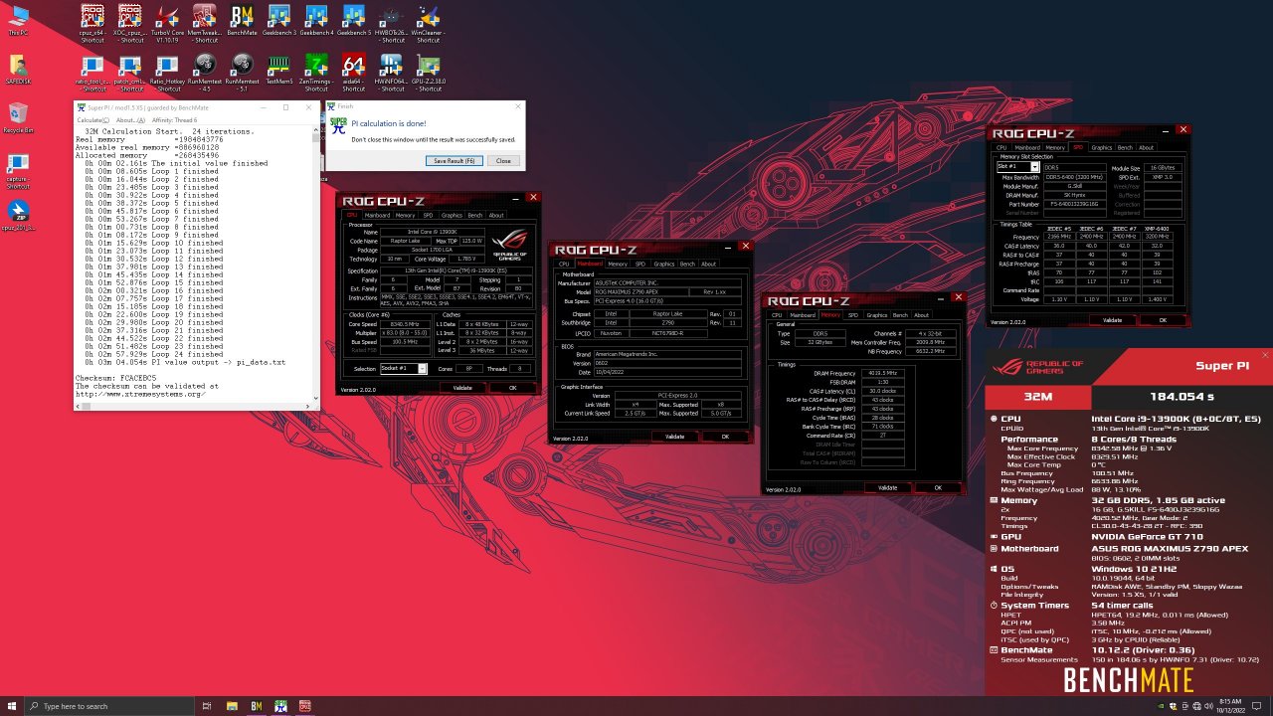This screenshot has height=716, width=1273.
Task: Switch to Bench tab in CPU-Z CPU window
Action: point(474,215)
